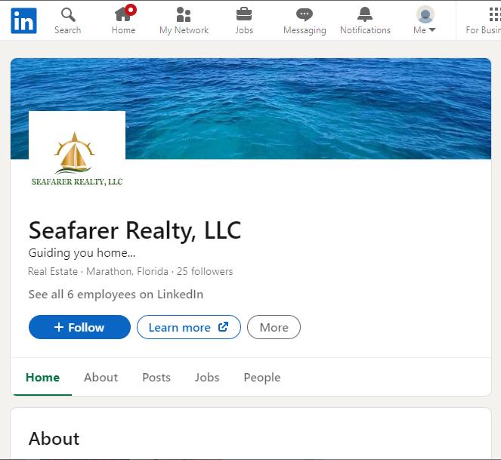
Task: Open the People tab
Action: pyautogui.click(x=262, y=377)
